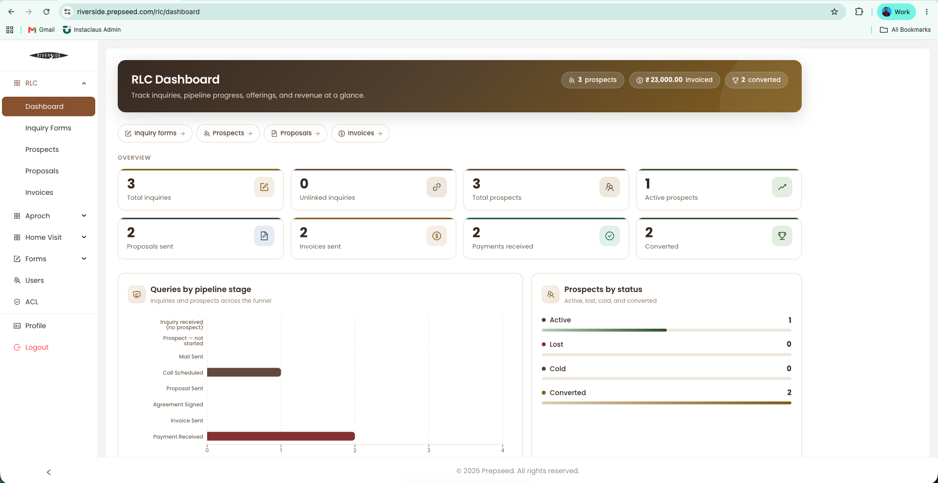Click the 3 prospects header badge
The image size is (938, 483).
(x=593, y=80)
